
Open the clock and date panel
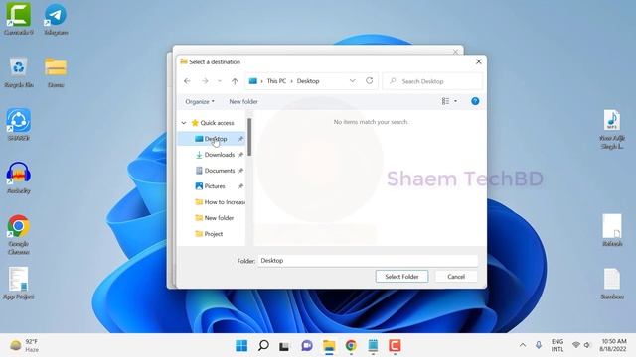tap(613, 345)
